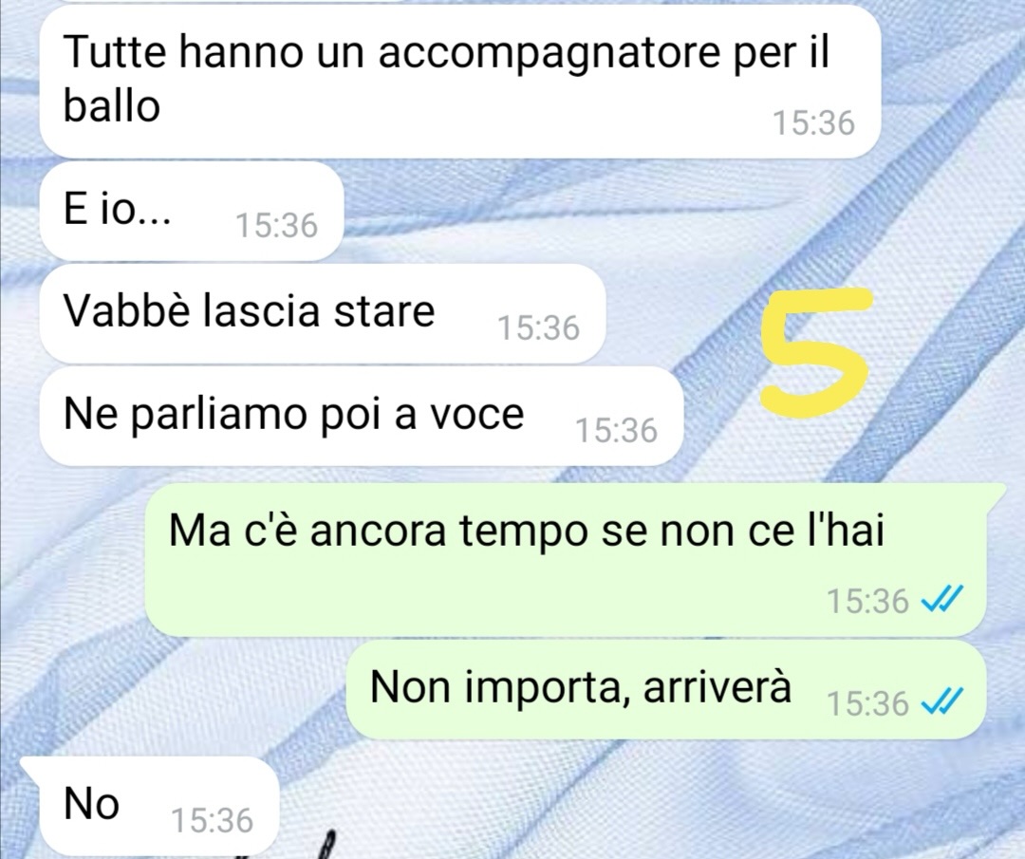Select the 'E io...' message bubble
This screenshot has height=859, width=1025.
pos(192,212)
